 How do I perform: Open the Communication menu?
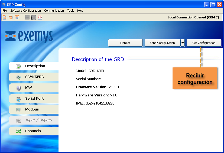coord(54,11)
